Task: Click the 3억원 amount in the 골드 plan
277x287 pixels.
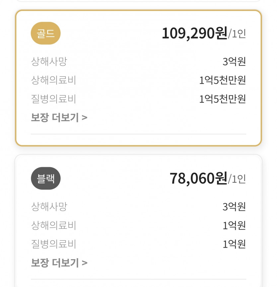Action: click(234, 61)
